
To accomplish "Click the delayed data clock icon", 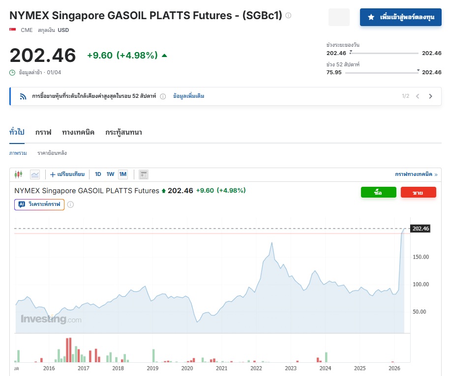I will (x=13, y=73).
